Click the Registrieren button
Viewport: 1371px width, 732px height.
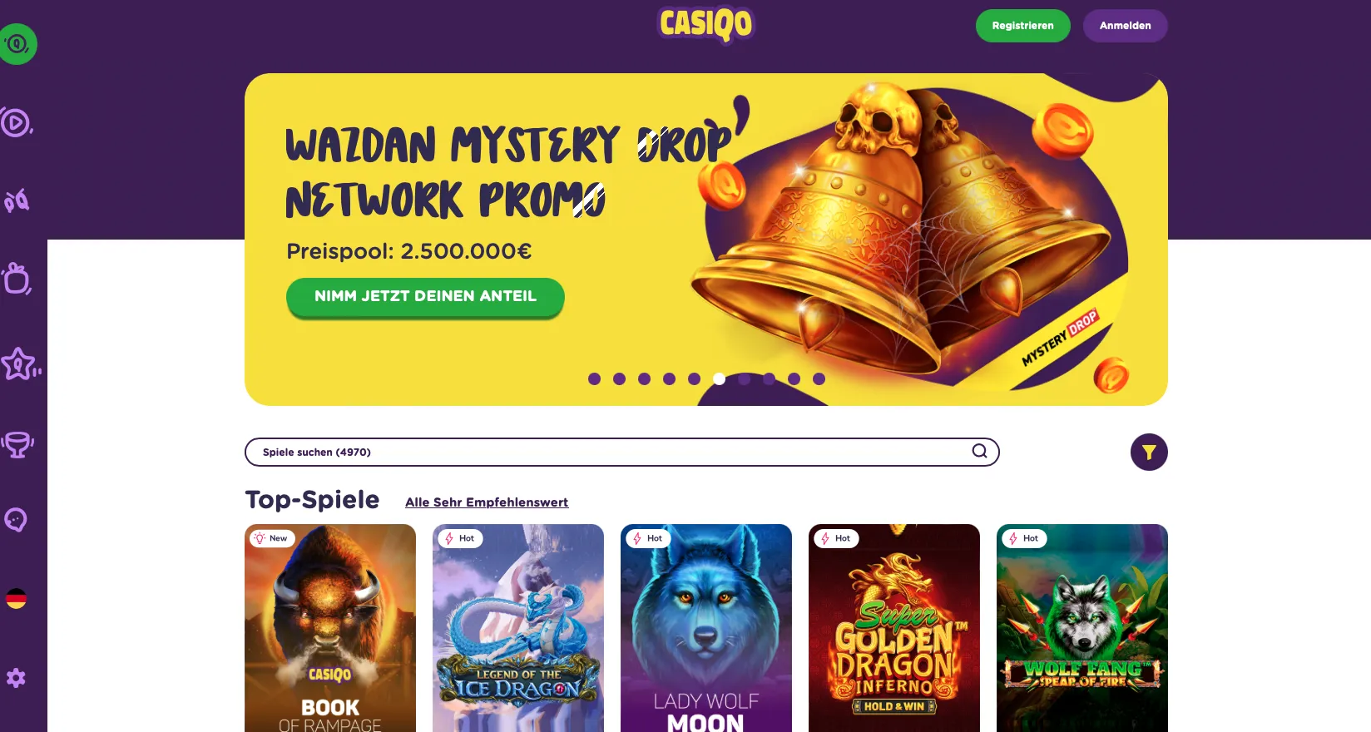click(1022, 26)
